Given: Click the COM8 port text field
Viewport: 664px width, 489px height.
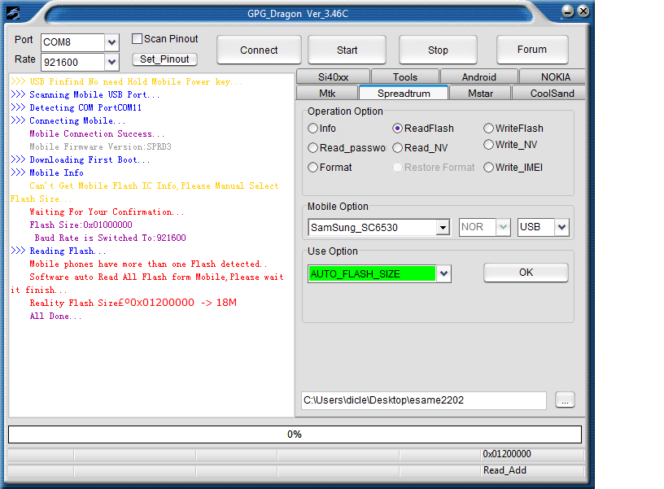Looking at the screenshot, I should tap(73, 42).
